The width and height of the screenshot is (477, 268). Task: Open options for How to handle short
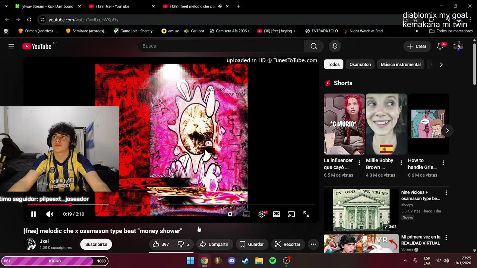443,163
